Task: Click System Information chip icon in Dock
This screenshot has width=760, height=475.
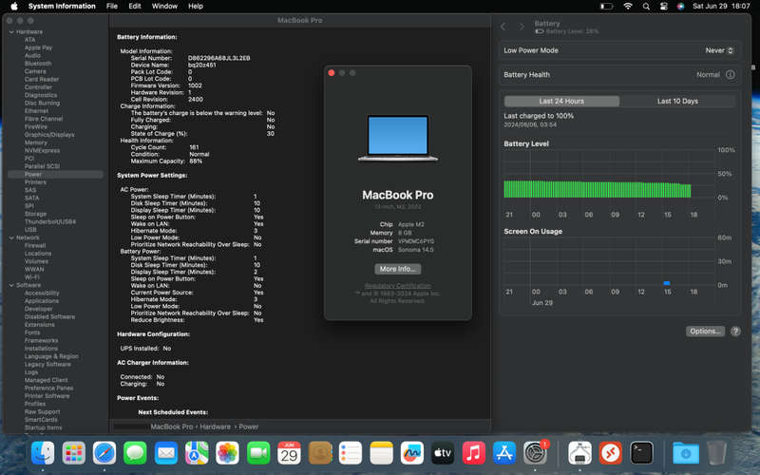Action: pyautogui.click(x=579, y=453)
